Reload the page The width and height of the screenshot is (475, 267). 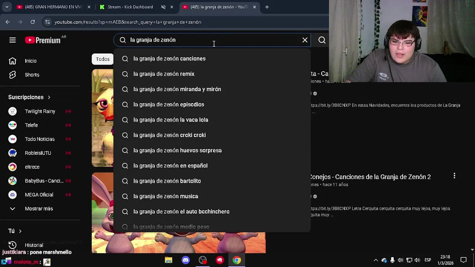coord(33,22)
